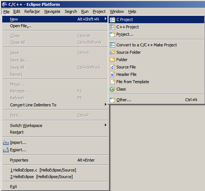Choose Restart from the File menu
This screenshot has height=191, width=205.
coord(17,132)
